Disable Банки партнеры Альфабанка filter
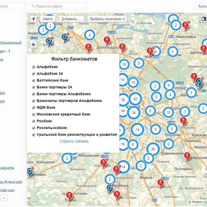This screenshot has width=207, height=207. pyautogui.click(x=34, y=94)
